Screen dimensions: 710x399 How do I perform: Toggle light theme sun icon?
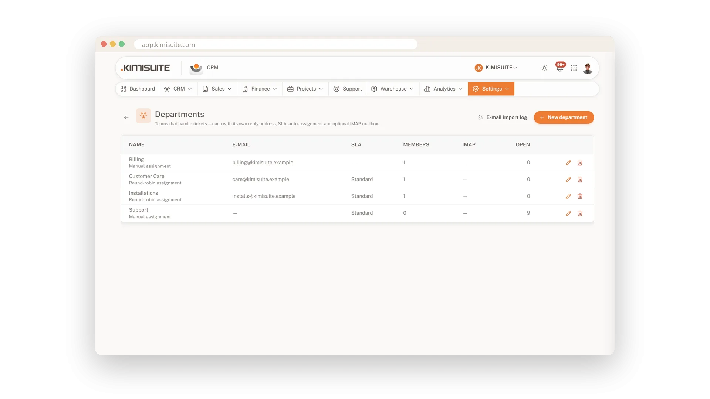[544, 68]
